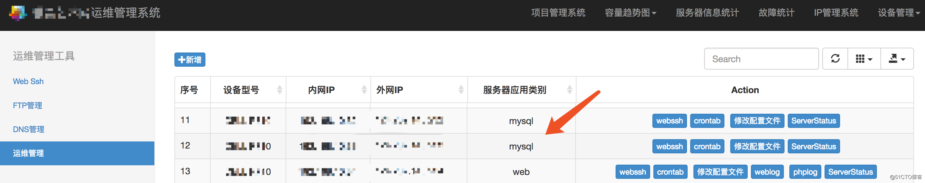The height and width of the screenshot is (183, 925).
Task: Expand the 设备管理 dropdown menu
Action: tap(899, 13)
